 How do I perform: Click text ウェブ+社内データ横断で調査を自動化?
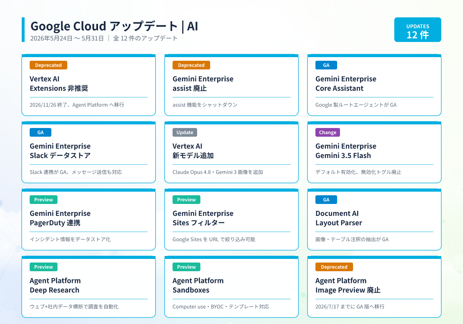(x=74, y=307)
